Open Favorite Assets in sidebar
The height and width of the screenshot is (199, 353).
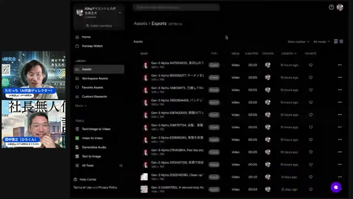(92, 87)
